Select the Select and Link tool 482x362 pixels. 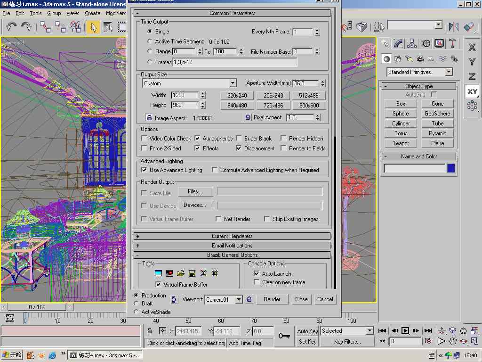pos(45,27)
